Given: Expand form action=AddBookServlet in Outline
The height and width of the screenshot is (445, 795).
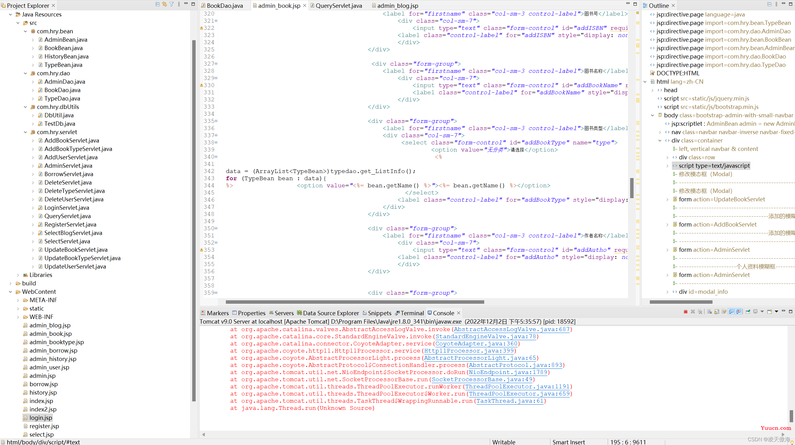Looking at the screenshot, I should click(667, 224).
